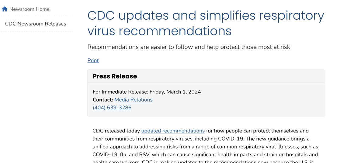Click the "For Immediate Release" label

(x=120, y=92)
